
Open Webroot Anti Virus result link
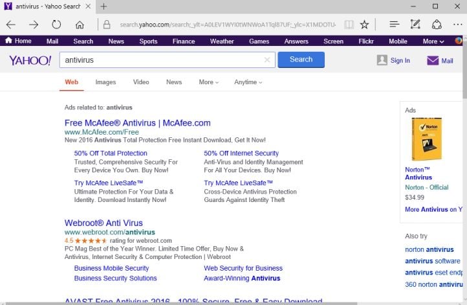(103, 223)
